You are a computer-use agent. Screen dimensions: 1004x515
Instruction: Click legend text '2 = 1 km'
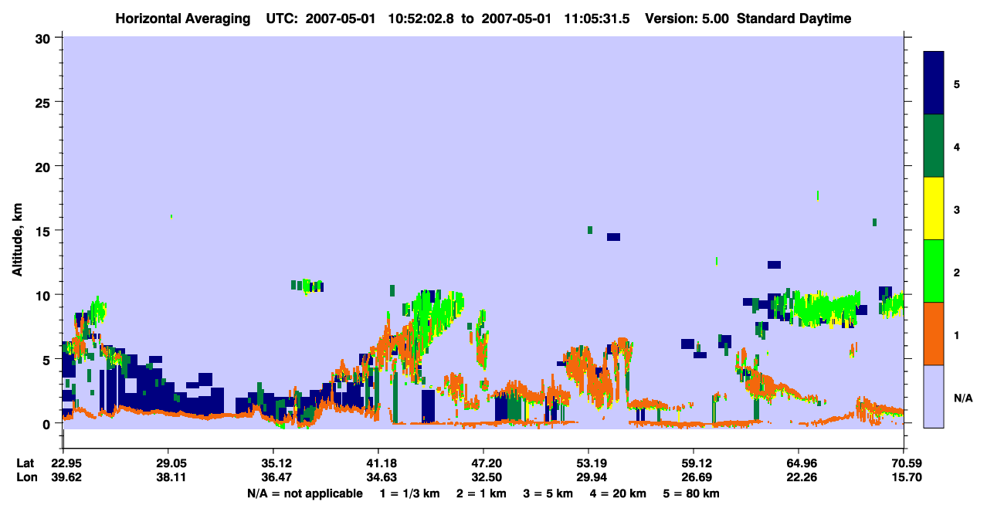(481, 493)
